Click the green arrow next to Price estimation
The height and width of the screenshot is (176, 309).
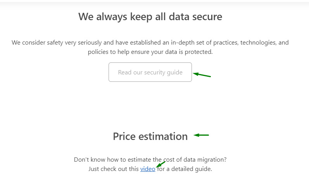click(x=202, y=135)
